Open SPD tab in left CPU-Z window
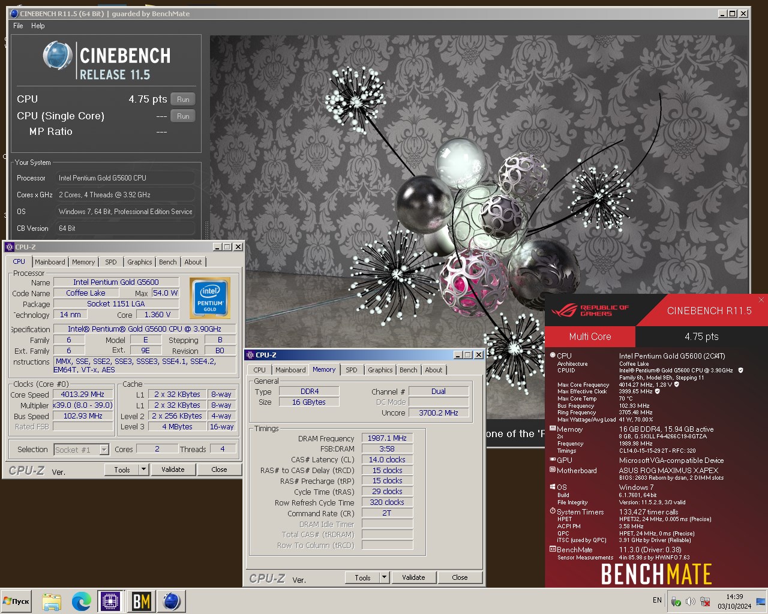Image resolution: width=768 pixels, height=614 pixels. 111,262
